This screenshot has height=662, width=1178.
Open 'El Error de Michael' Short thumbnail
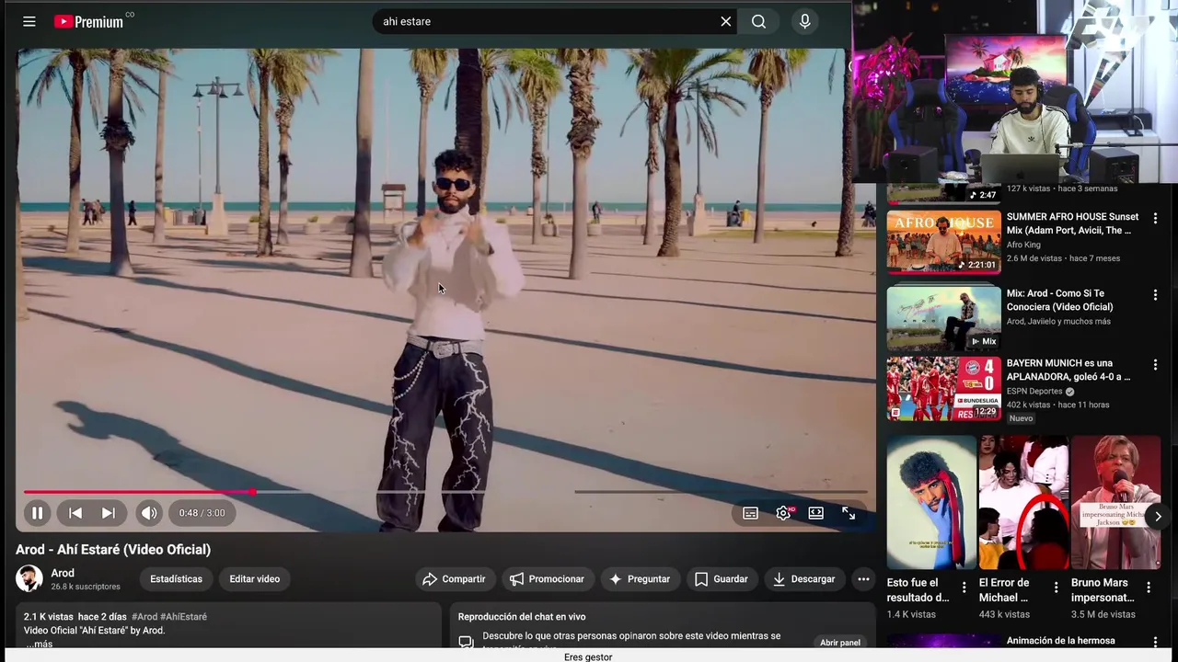click(x=1023, y=503)
